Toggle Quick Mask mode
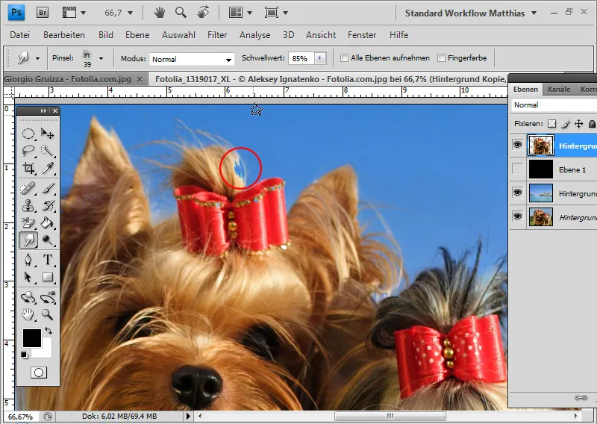This screenshot has width=597, height=424. pos(39,372)
